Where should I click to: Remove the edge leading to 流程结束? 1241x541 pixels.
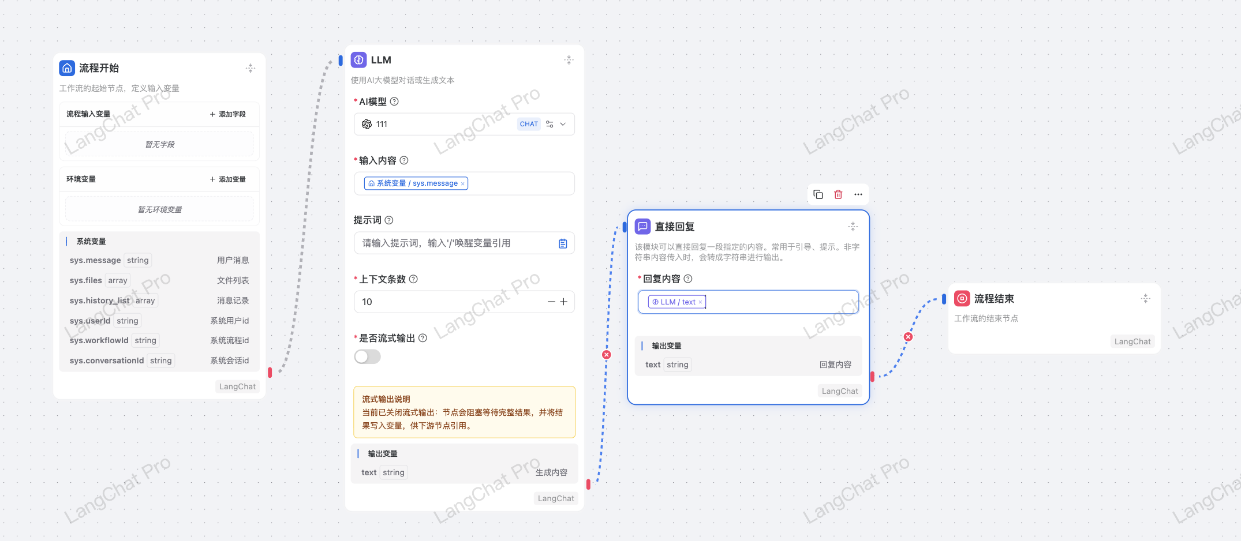[x=908, y=337]
